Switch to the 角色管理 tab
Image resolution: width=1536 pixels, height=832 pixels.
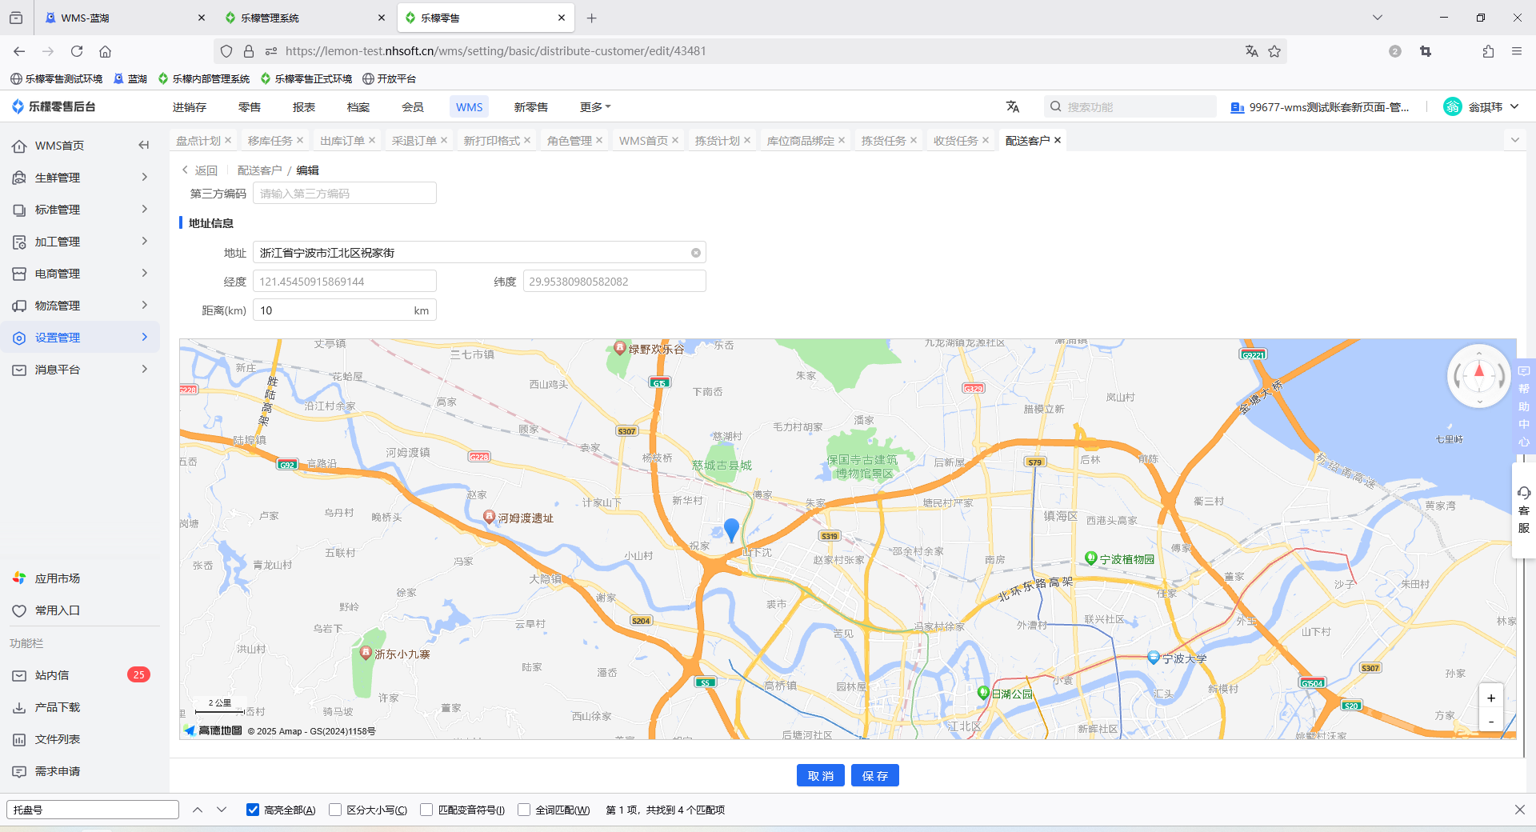tap(570, 141)
